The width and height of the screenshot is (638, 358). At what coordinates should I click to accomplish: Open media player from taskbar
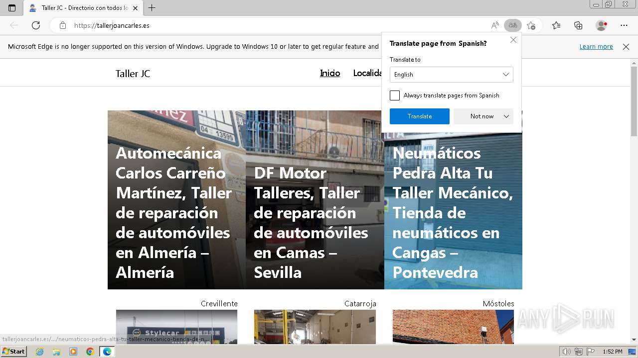[73, 352]
